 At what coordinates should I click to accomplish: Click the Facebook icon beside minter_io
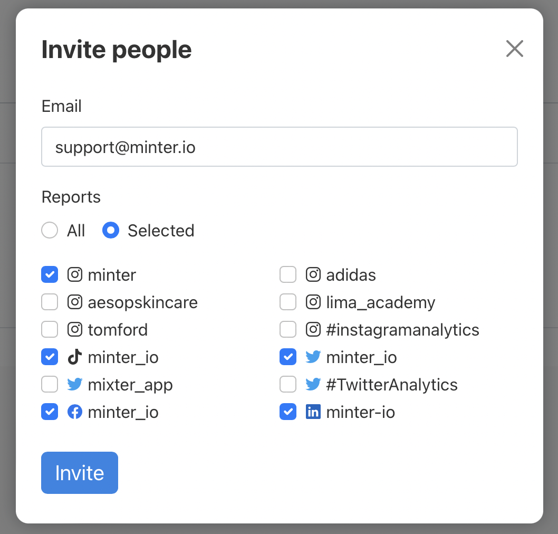pyautogui.click(x=75, y=412)
